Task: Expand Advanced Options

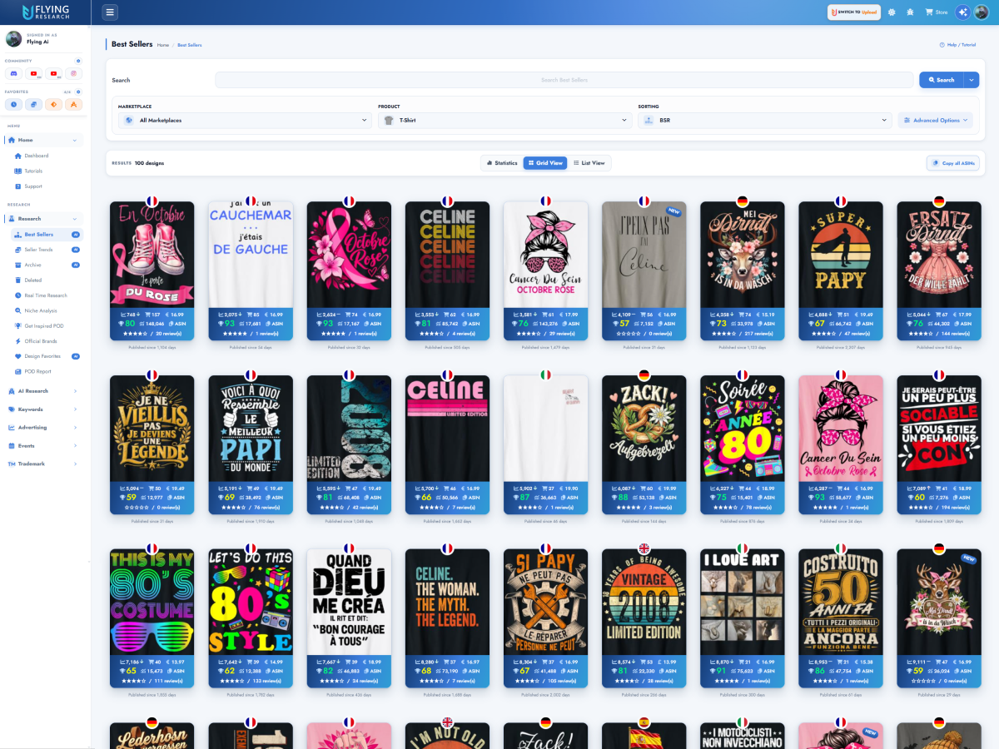Action: point(937,121)
